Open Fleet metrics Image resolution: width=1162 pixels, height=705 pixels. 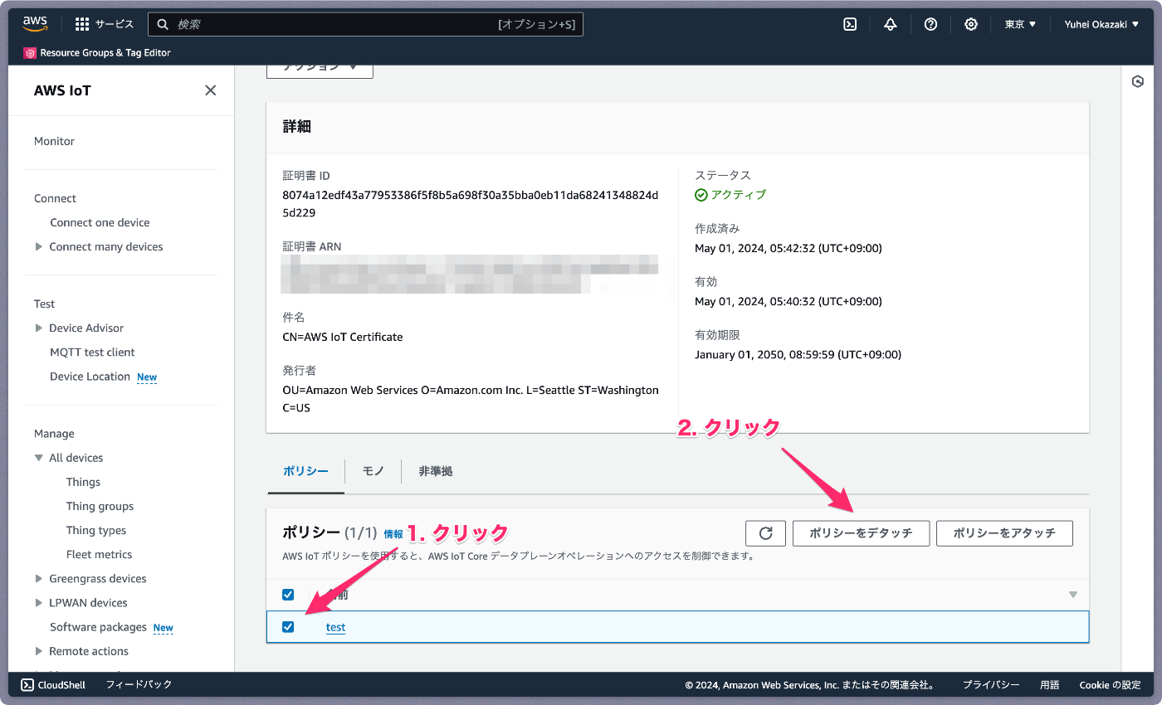click(99, 554)
